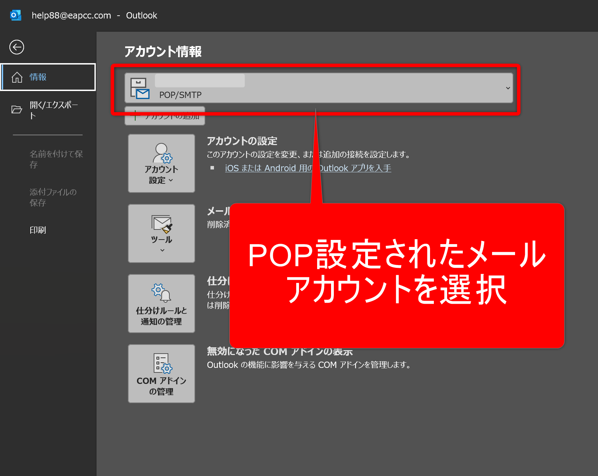598x476 pixels.
Task: Select 添付ファイルの保存 in the sidebar
Action: 53,197
